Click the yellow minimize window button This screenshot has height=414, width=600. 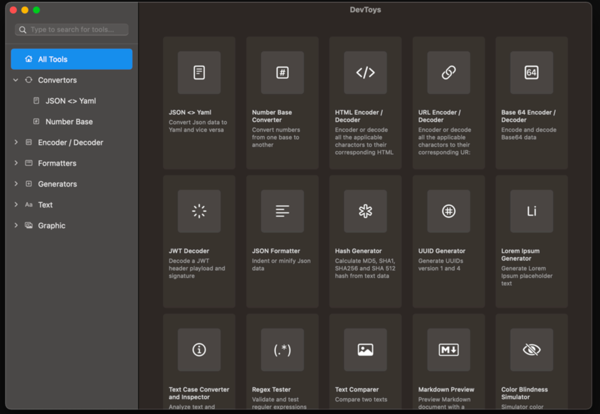point(25,10)
